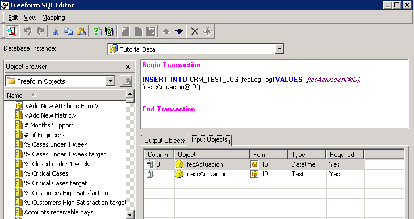414x219 pixels.
Task: Select % Critical Cases target metric
Action: [x=56, y=183]
